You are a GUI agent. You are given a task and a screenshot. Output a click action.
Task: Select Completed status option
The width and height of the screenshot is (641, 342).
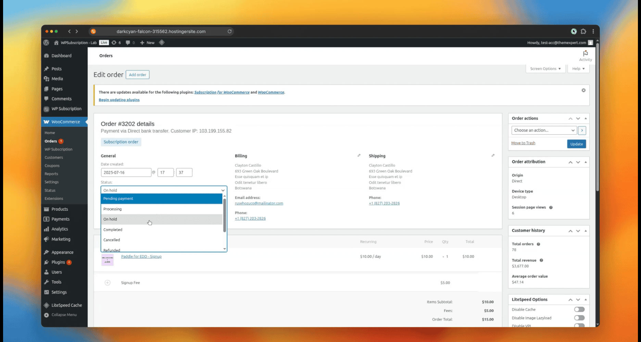(162, 230)
